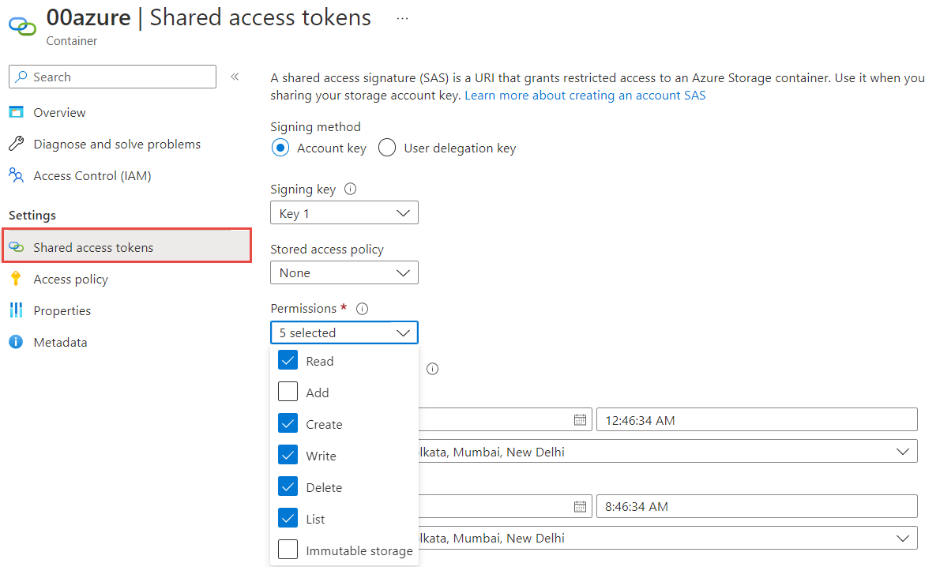Click the Access policy key icon
The image size is (925, 567).
(16, 279)
